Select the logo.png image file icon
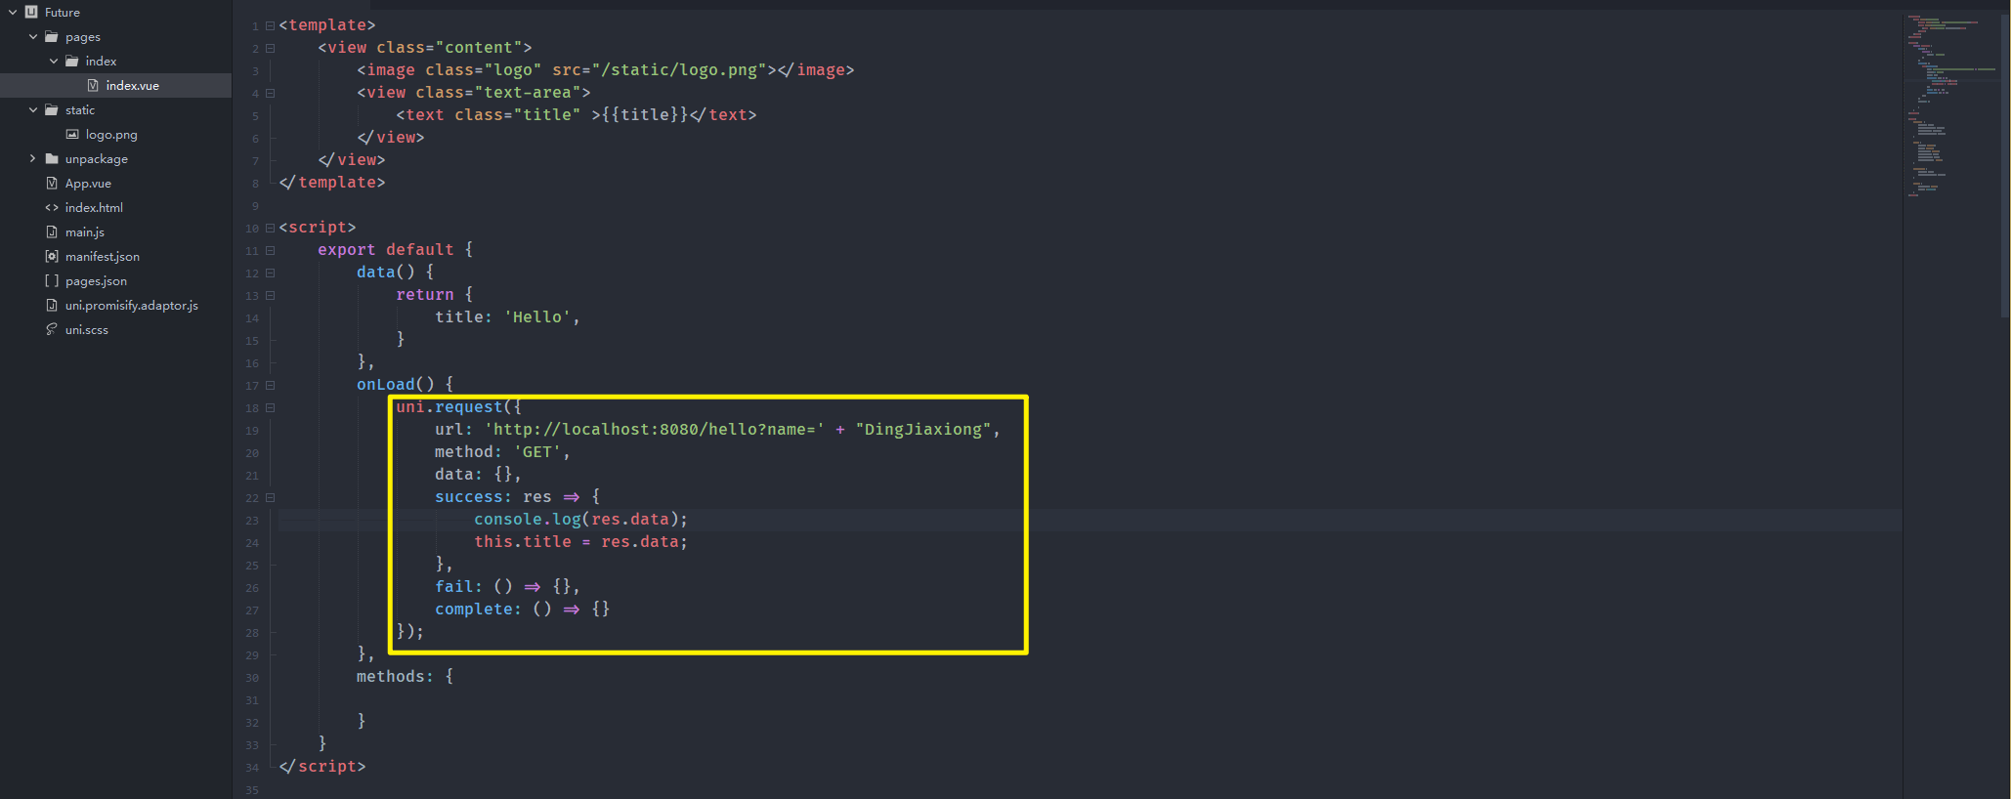This screenshot has height=799, width=2011. point(72,134)
